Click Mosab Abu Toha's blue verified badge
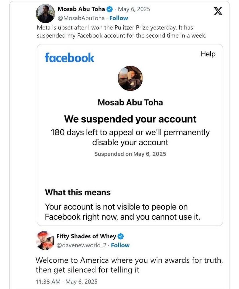 pyautogui.click(x=110, y=9)
